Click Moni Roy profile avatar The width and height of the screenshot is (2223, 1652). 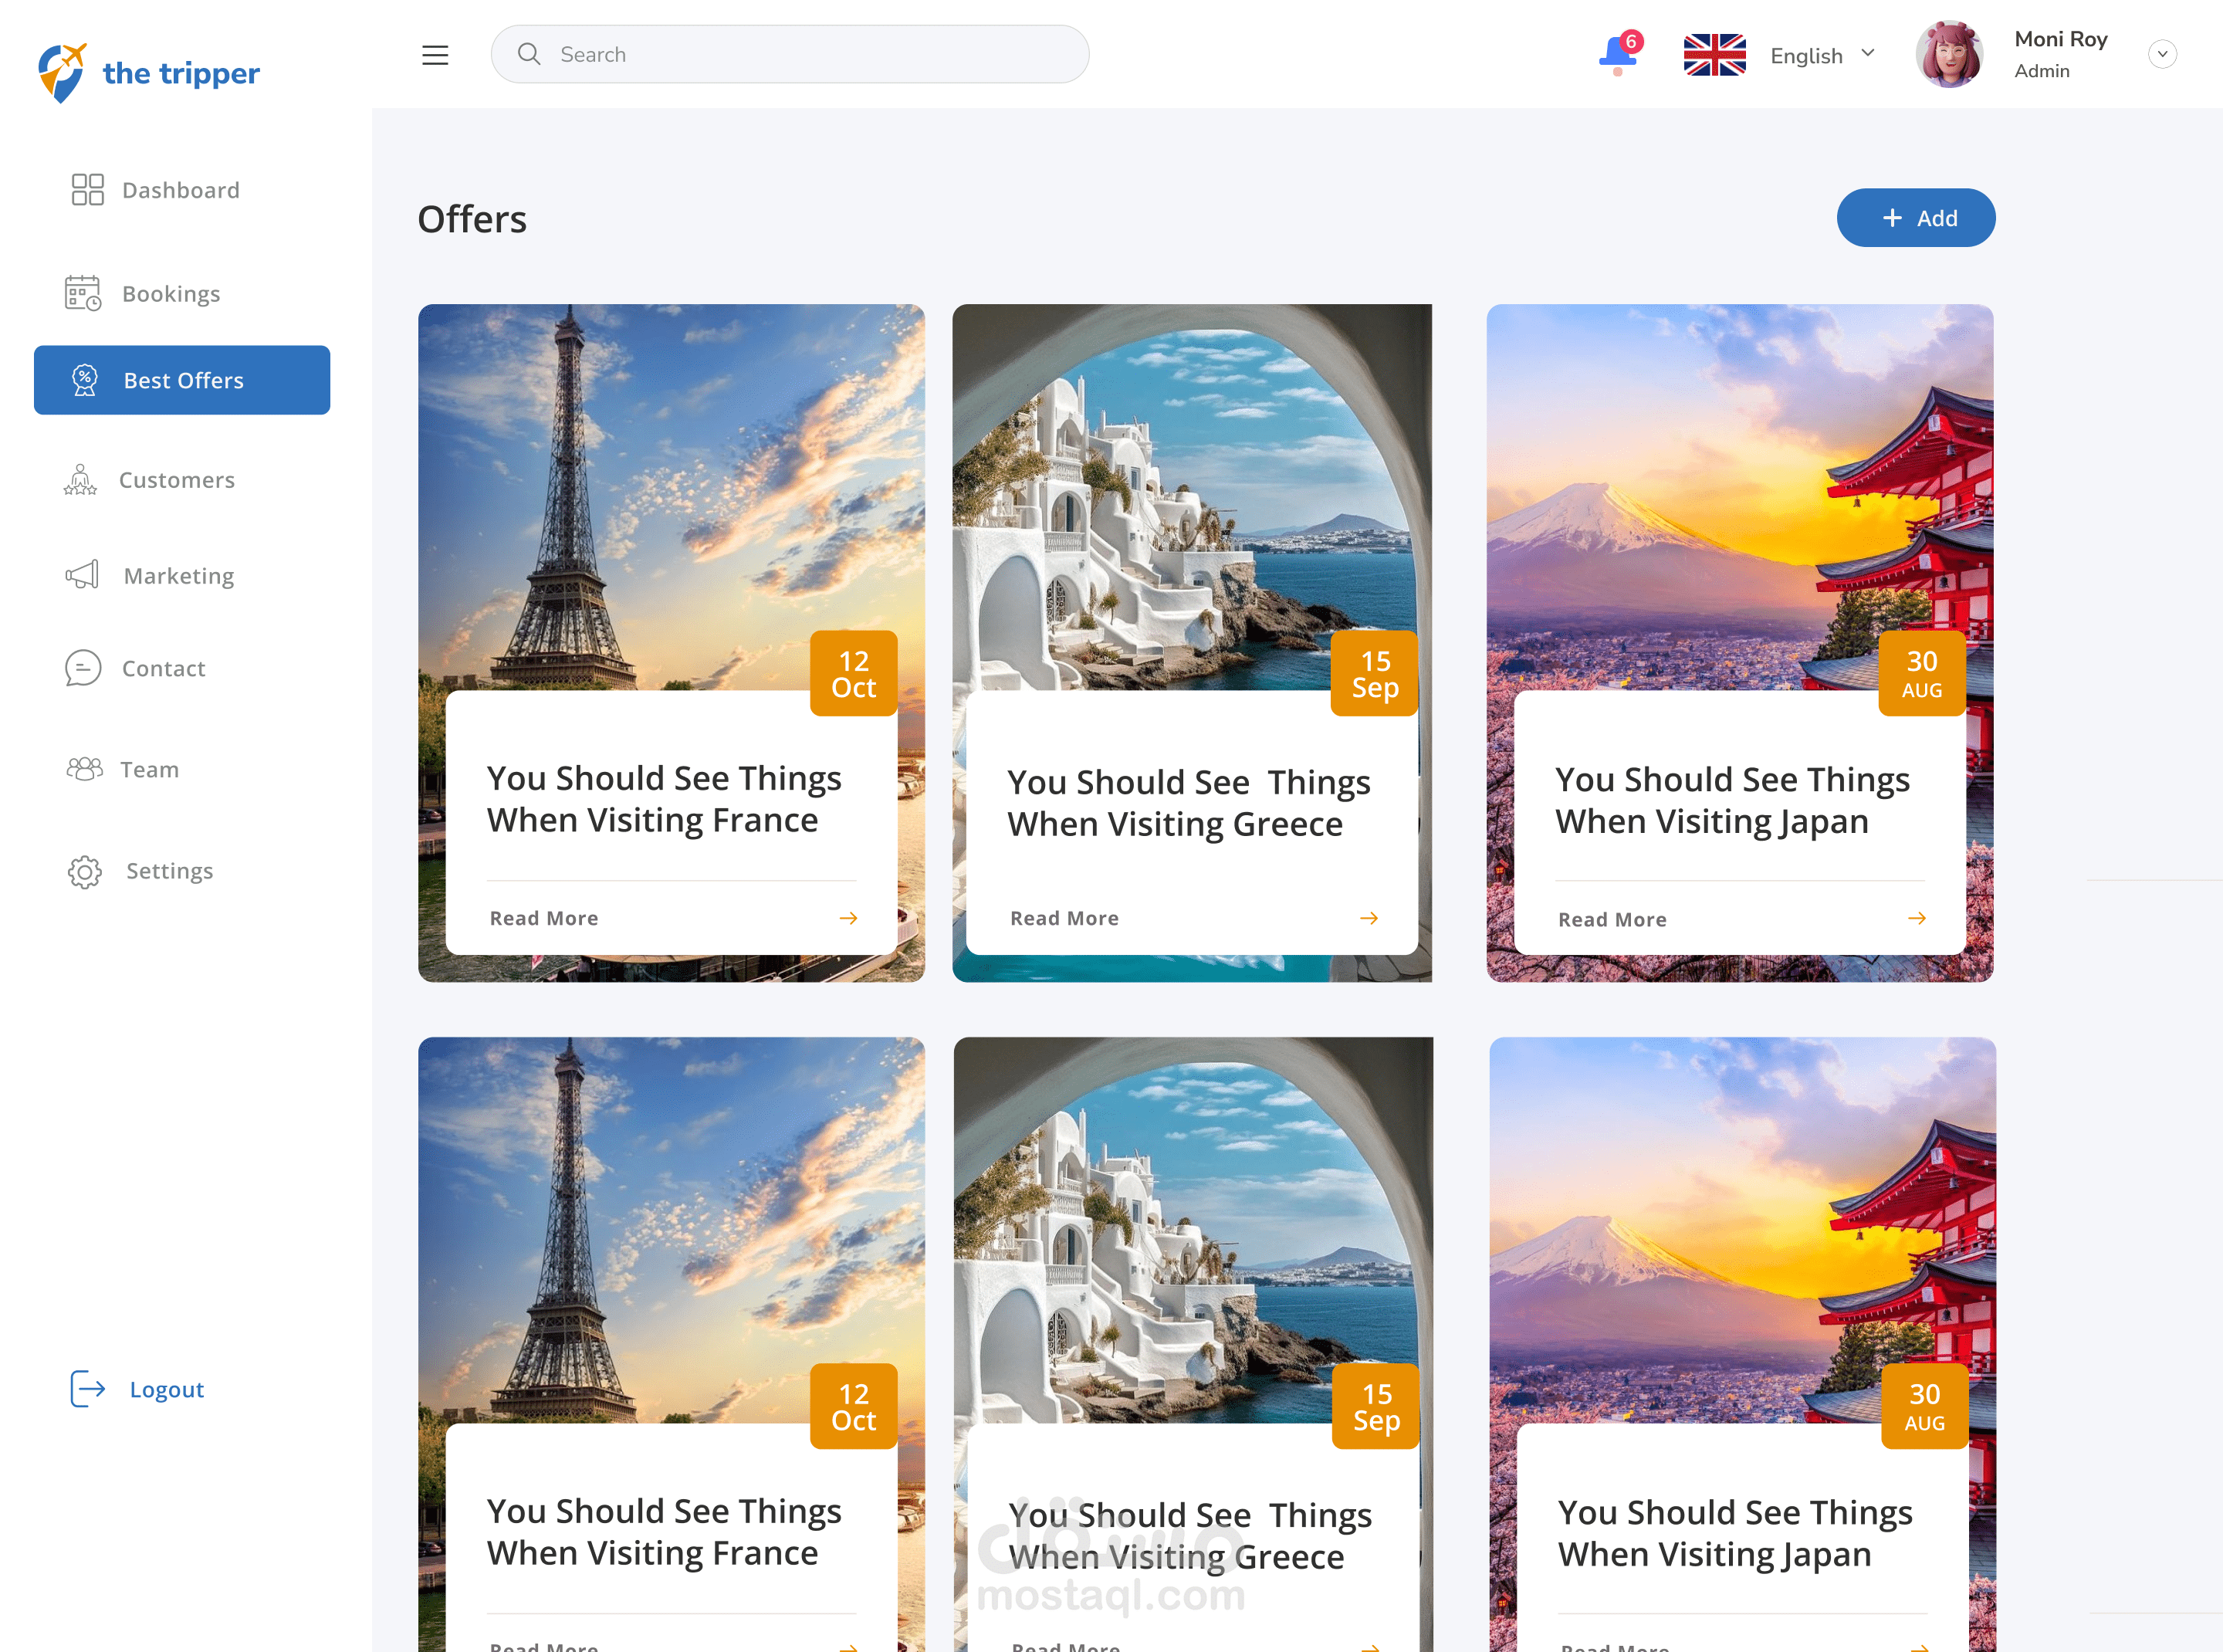(1948, 55)
